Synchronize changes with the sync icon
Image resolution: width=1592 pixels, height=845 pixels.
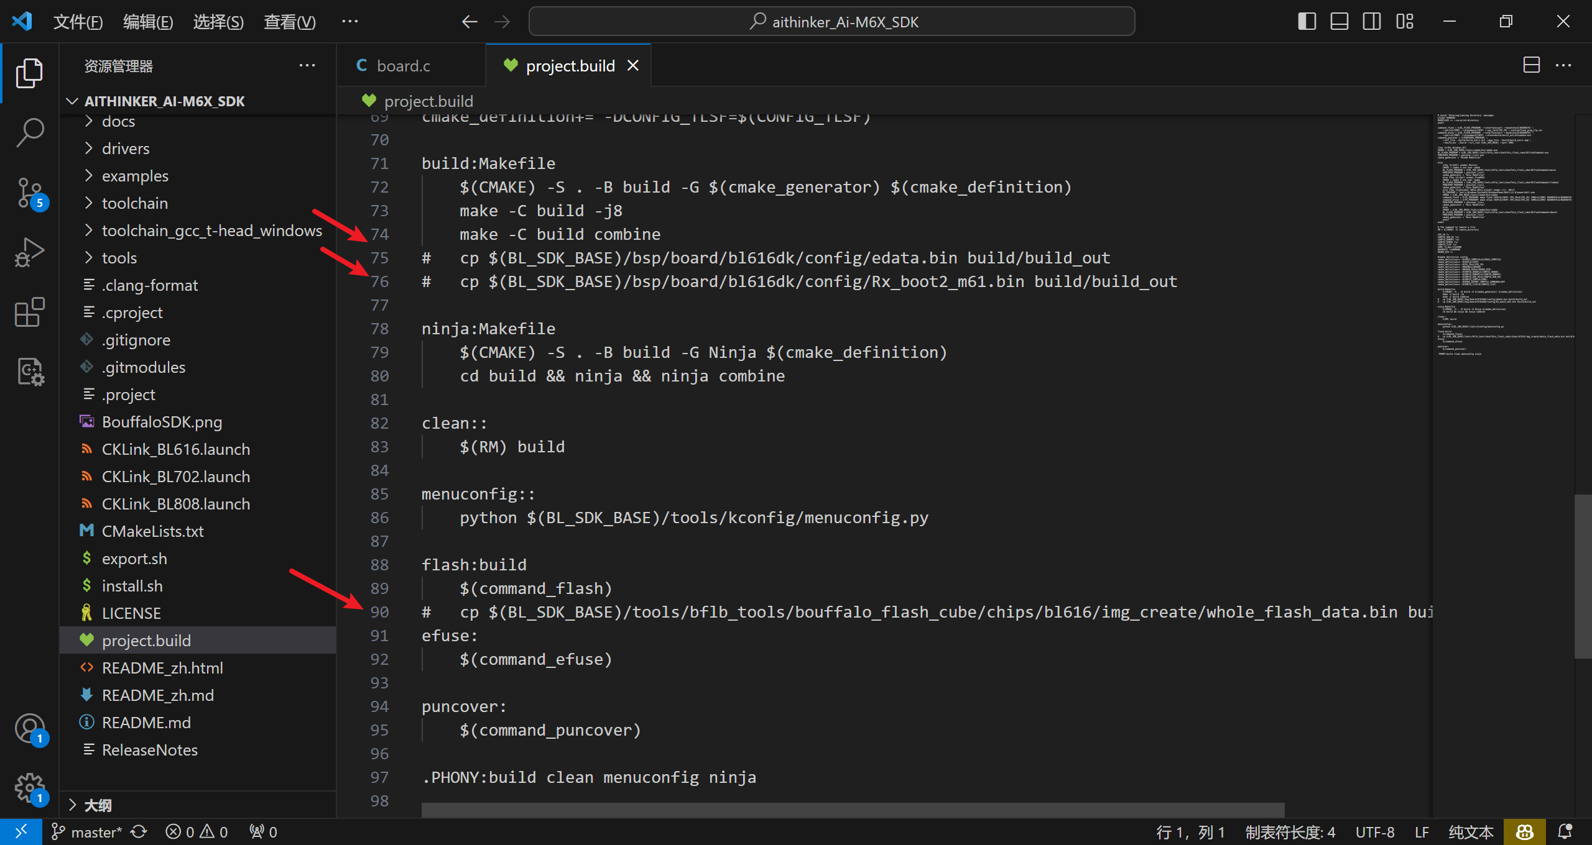(139, 832)
